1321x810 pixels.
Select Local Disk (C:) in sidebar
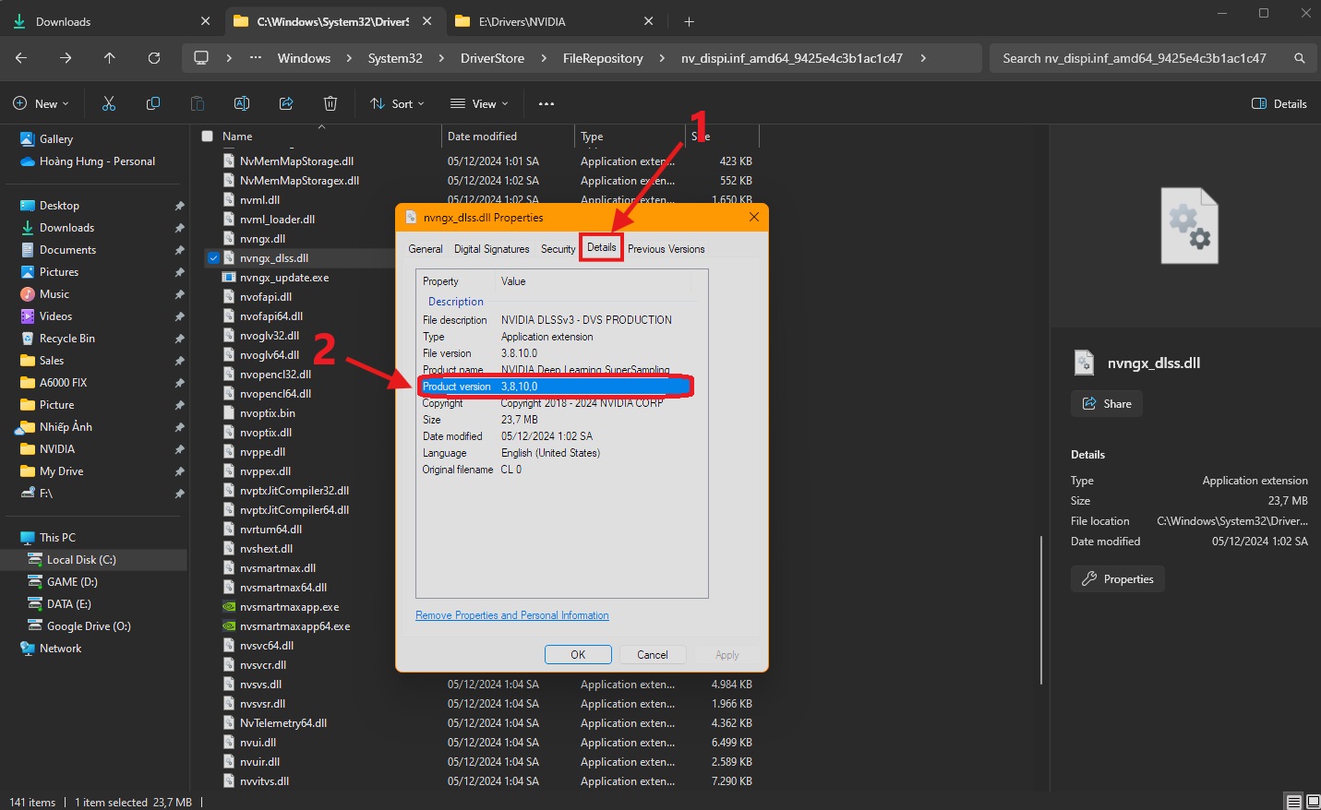tap(81, 560)
